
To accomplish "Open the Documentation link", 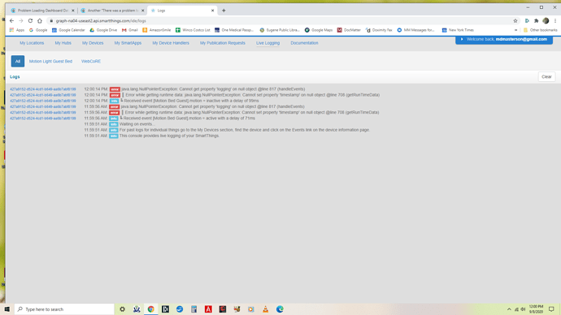I will 304,43.
